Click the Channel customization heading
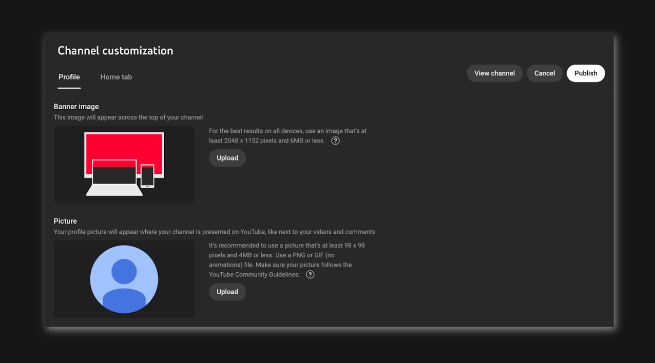This screenshot has width=655, height=363. click(x=115, y=50)
